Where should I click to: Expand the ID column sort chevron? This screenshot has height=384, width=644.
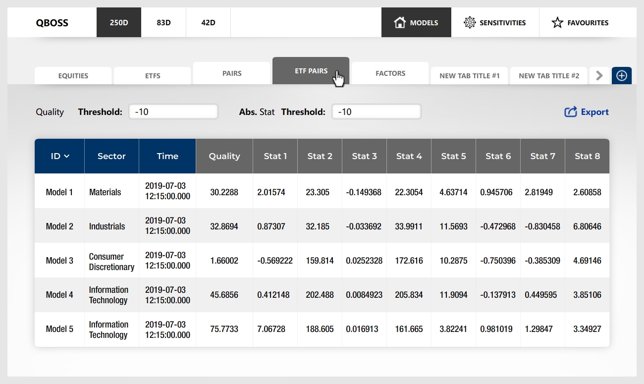pyautogui.click(x=67, y=157)
